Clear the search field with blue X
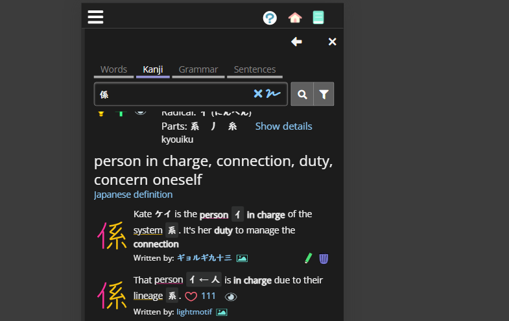 tap(258, 94)
